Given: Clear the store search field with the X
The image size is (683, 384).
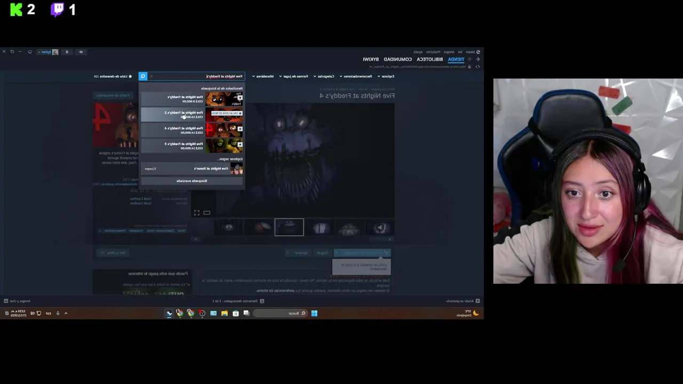Looking at the screenshot, I should [151, 76].
